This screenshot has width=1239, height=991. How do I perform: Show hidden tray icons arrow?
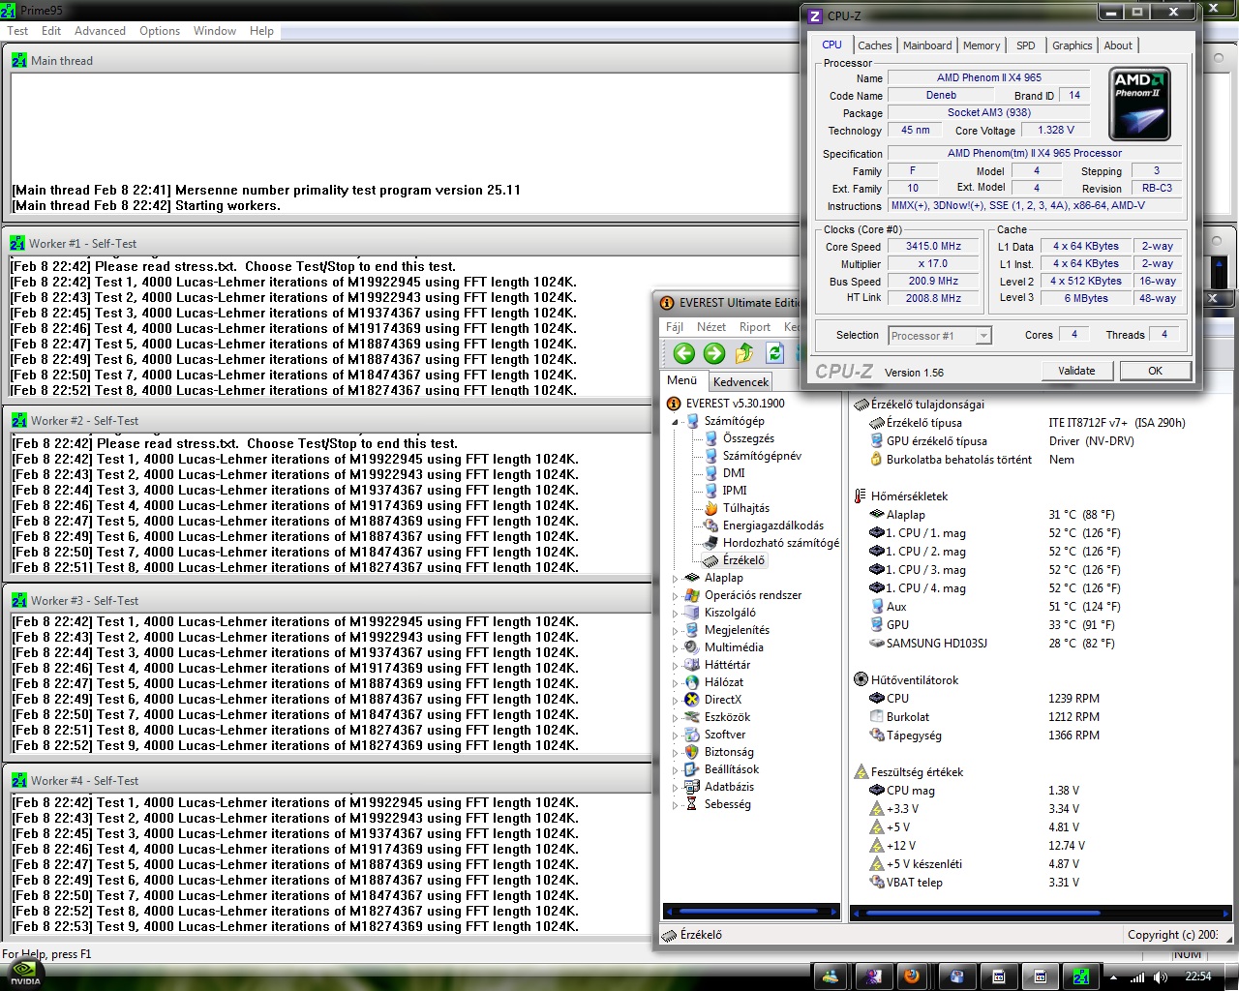pos(1113,977)
